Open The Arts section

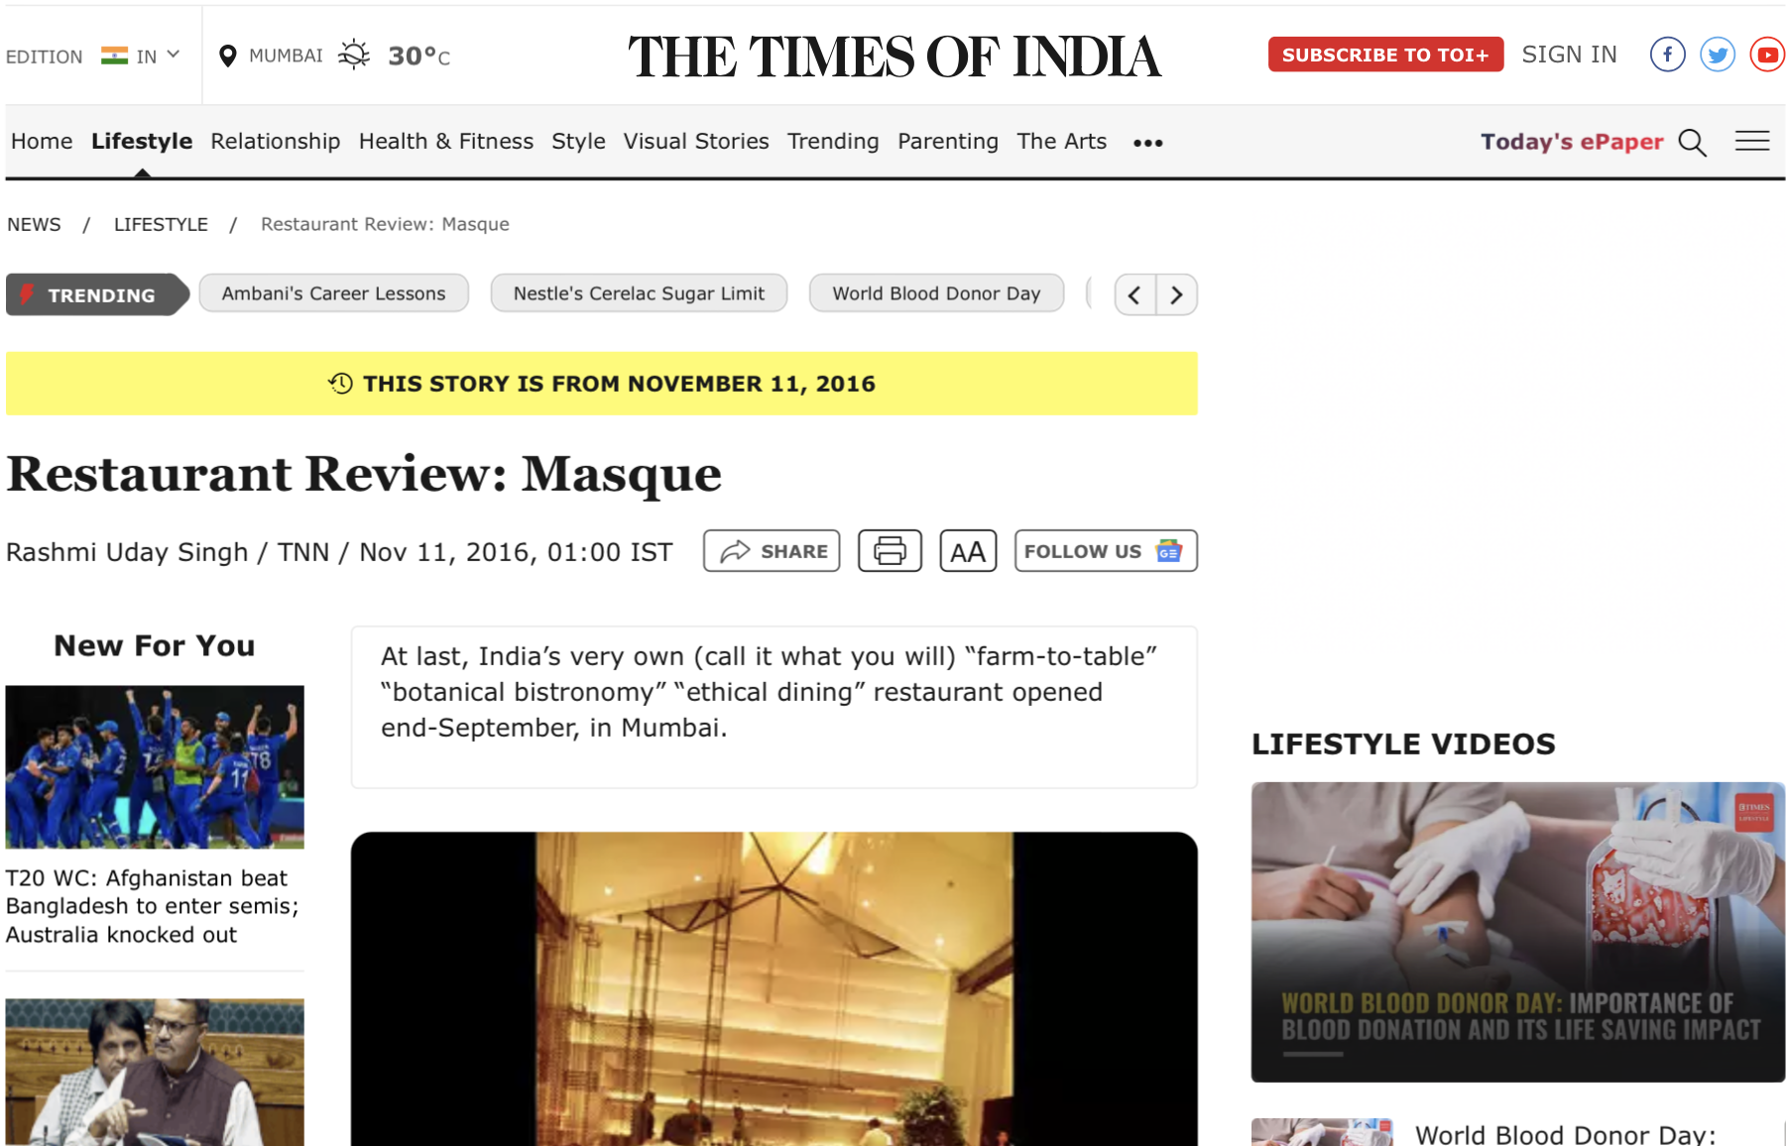click(x=1062, y=142)
